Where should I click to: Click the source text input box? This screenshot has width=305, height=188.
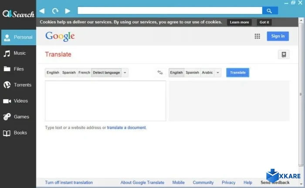105,101
